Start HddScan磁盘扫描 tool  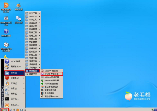(51, 77)
